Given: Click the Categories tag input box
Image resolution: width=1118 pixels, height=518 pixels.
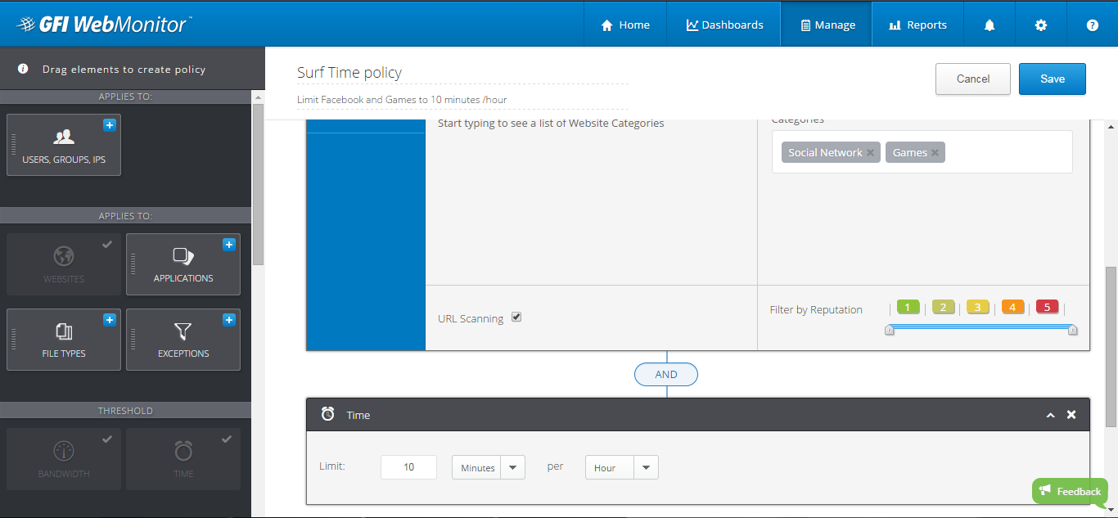Looking at the screenshot, I should 922,152.
